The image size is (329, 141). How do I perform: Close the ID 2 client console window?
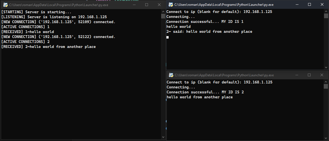pyautogui.click(x=322, y=75)
